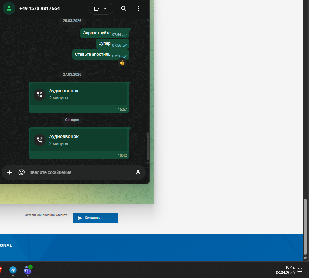Click the chat scroll down arrow
Viewport: 309px width, 278px height.
click(148, 163)
